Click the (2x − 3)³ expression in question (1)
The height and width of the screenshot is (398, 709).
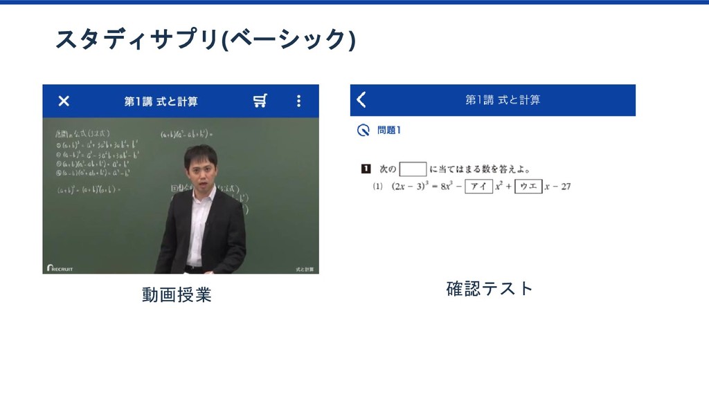[410, 186]
